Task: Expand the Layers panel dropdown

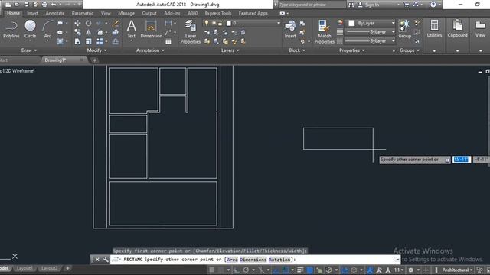Action: (x=230, y=50)
